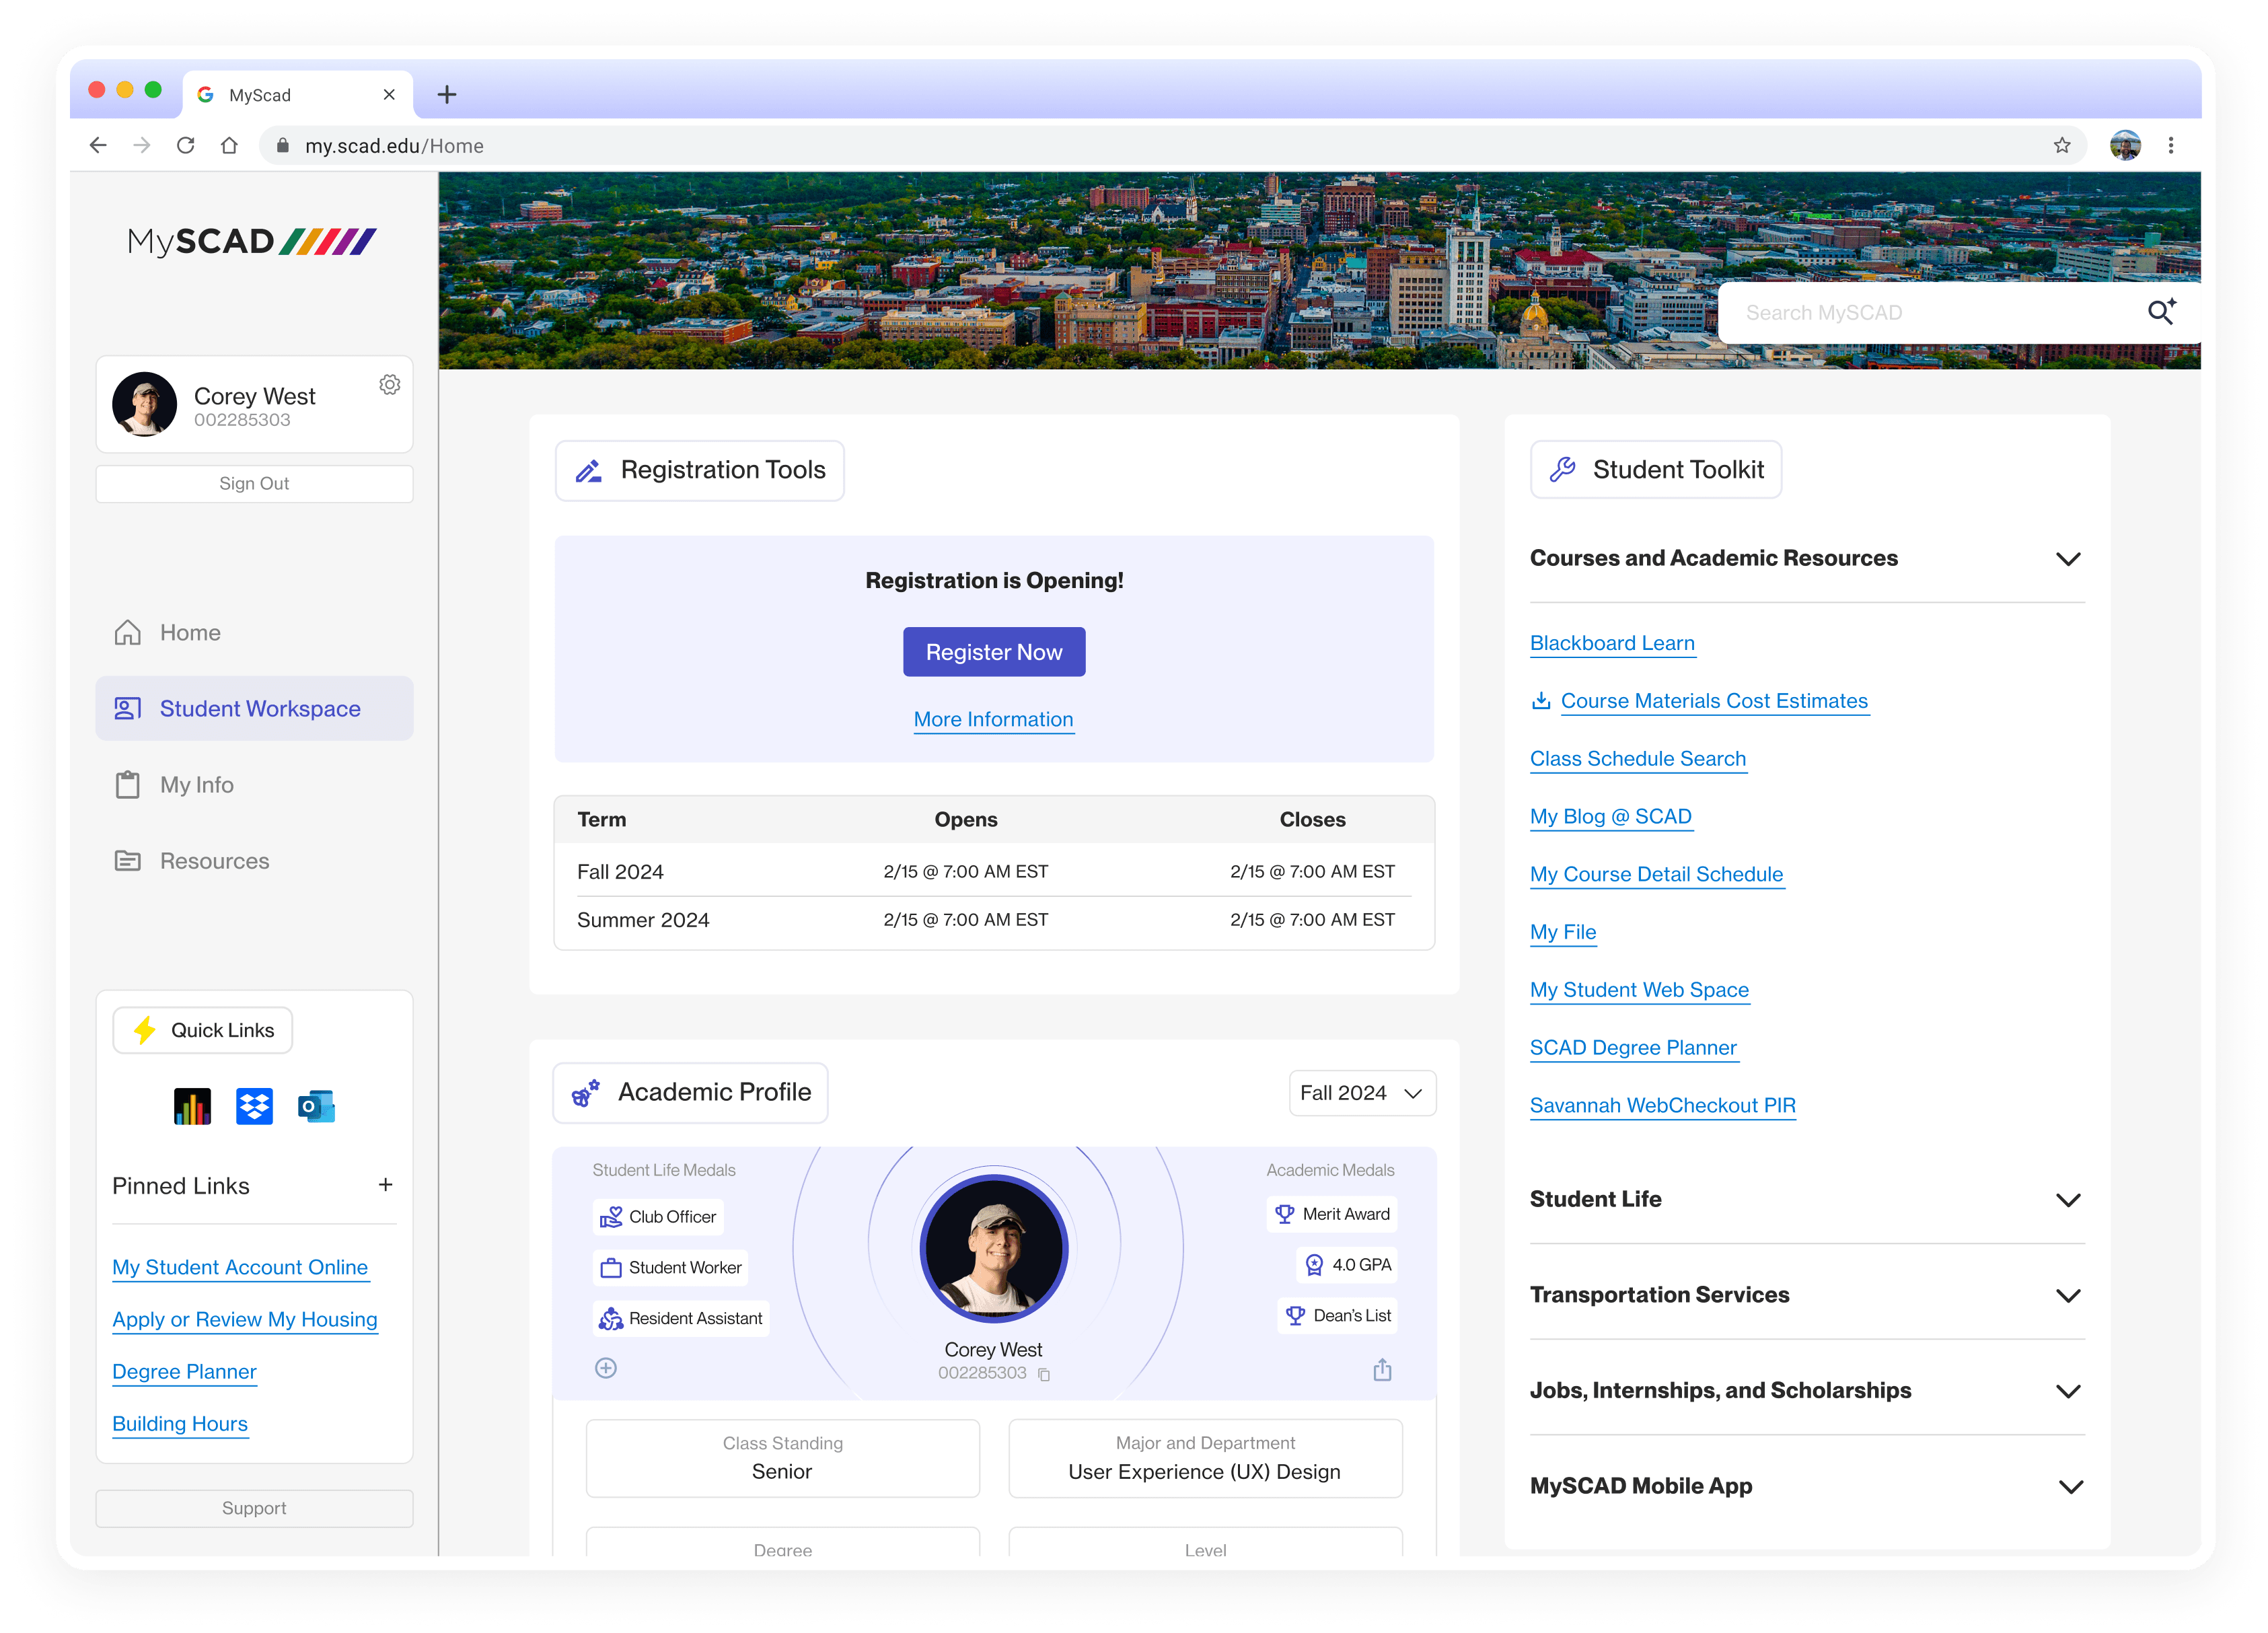The image size is (2268, 1633).
Task: Open the Building Hours pinned link
Action: point(180,1424)
